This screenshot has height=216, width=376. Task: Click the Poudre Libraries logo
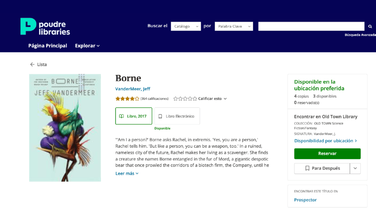coord(45,26)
